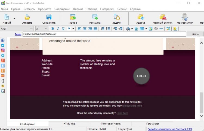Insert horizontal line icon
Viewport: 204px width, 131px height.
click(161, 29)
